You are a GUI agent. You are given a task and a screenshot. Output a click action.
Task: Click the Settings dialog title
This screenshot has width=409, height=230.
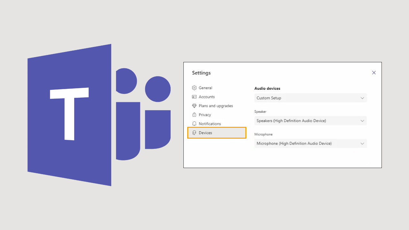pyautogui.click(x=201, y=73)
